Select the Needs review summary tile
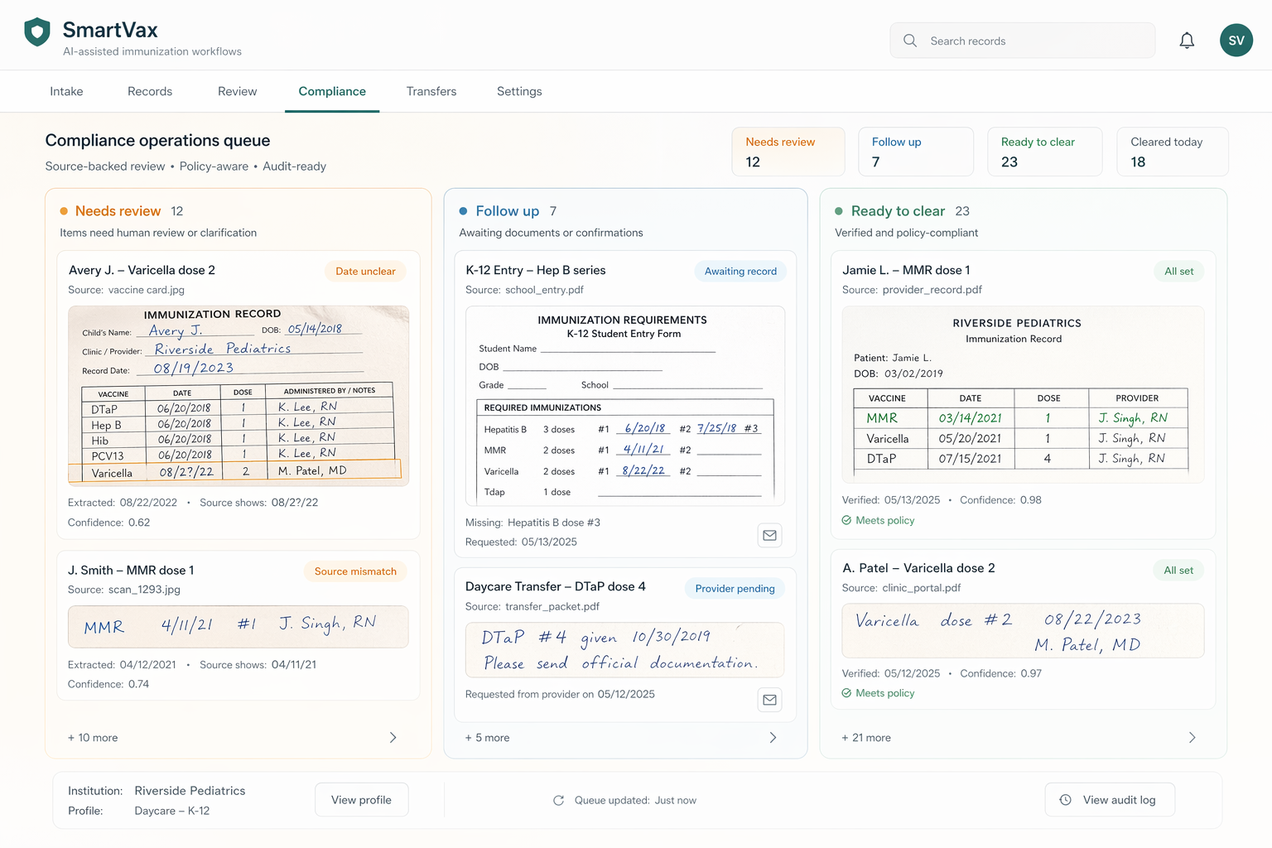Image resolution: width=1272 pixels, height=848 pixels. [788, 152]
